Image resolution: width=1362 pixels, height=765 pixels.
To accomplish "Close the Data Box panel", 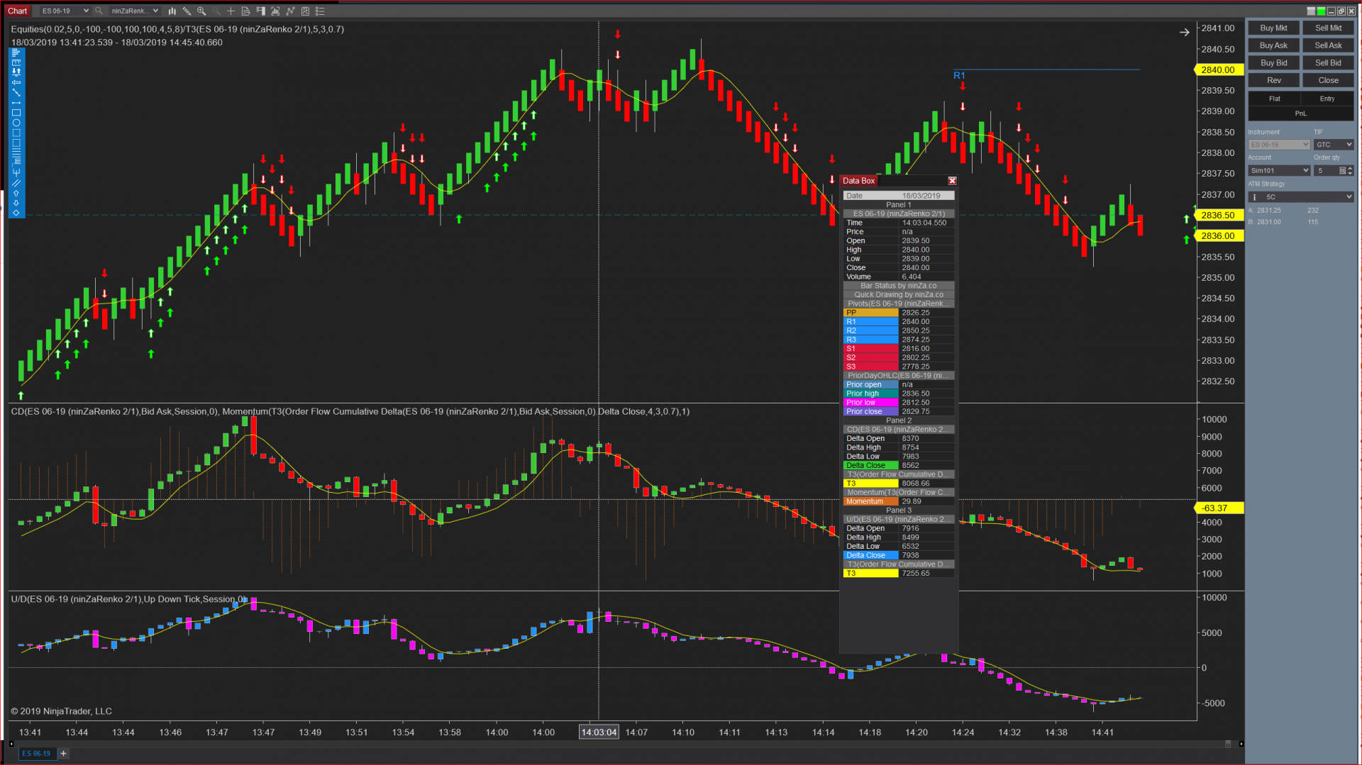I will point(952,181).
